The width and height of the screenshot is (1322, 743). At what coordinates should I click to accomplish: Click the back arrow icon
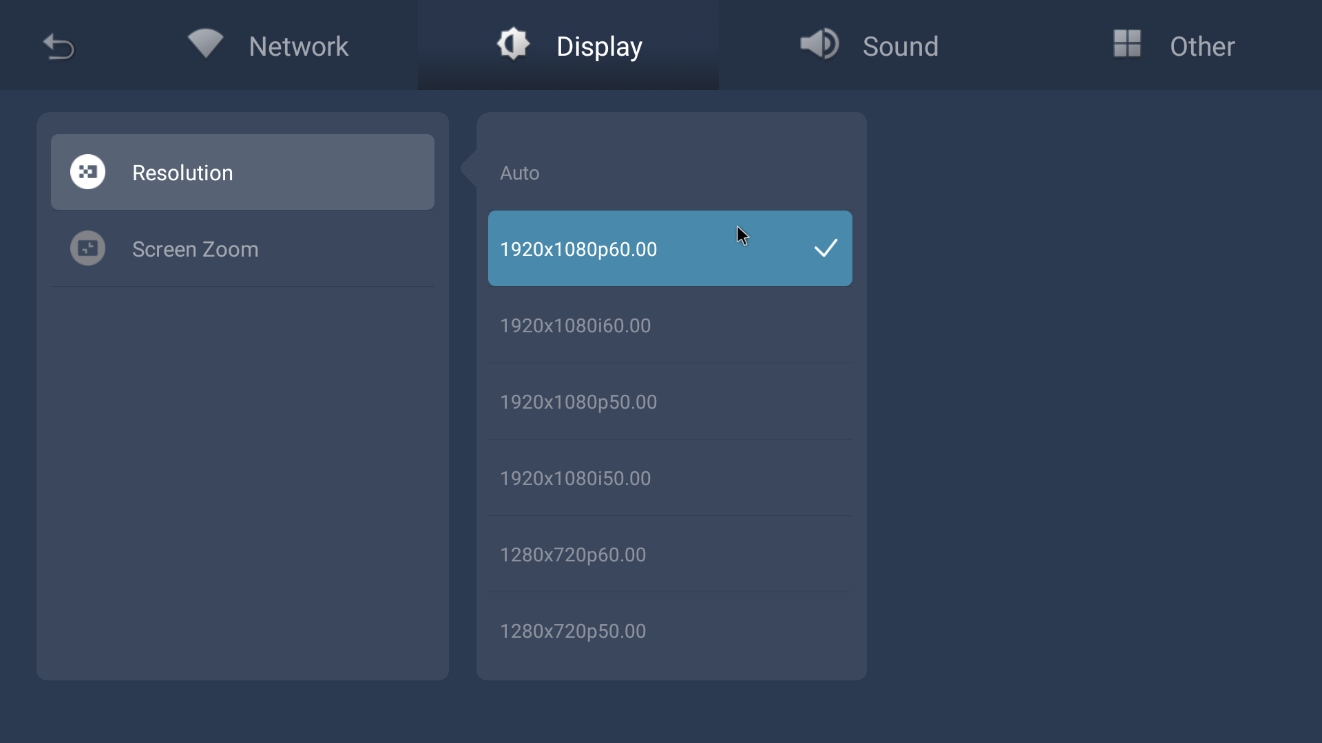pyautogui.click(x=59, y=47)
